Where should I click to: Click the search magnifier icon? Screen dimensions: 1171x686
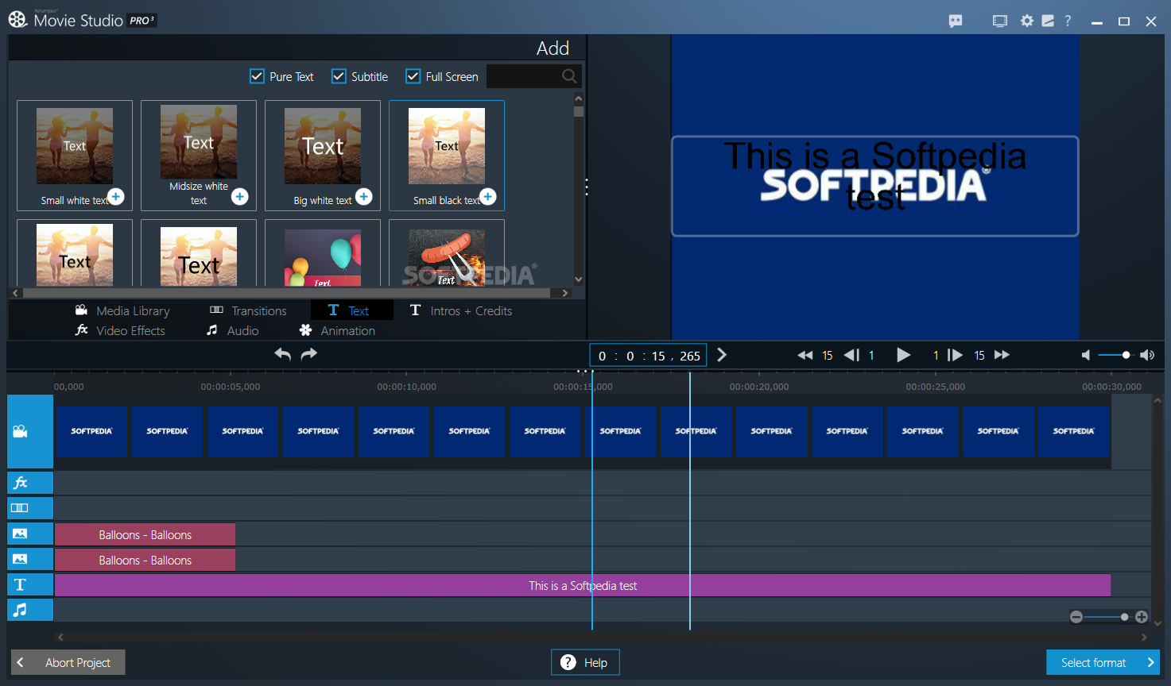(x=569, y=76)
